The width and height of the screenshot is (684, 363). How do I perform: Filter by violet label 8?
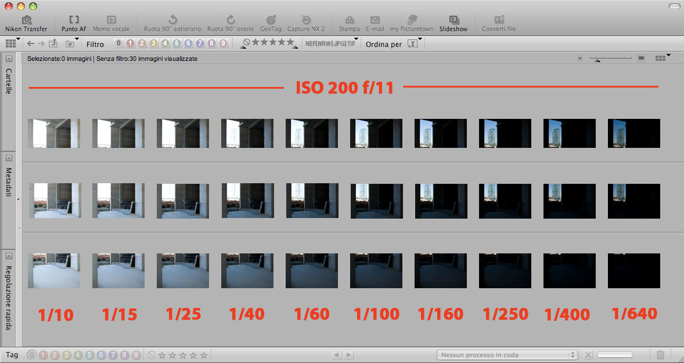(x=211, y=43)
